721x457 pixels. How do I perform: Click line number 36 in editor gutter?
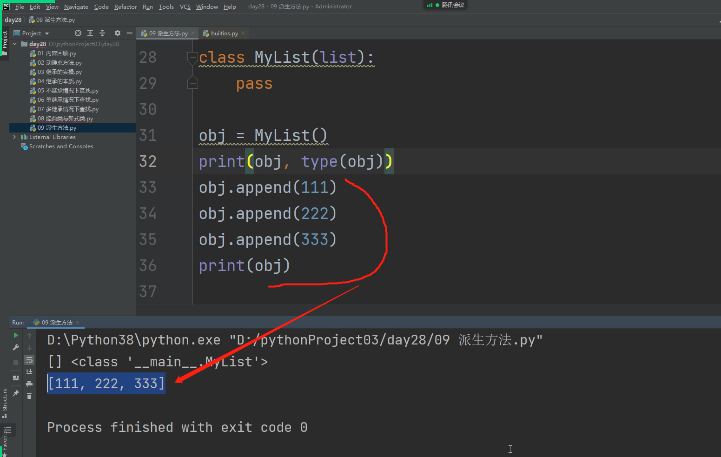(148, 265)
